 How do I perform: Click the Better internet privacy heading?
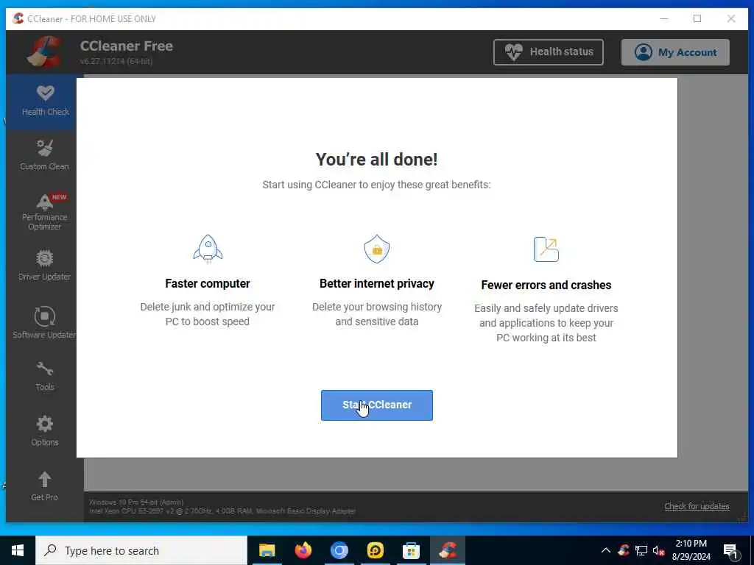[x=376, y=283]
